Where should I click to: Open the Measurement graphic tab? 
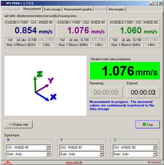[x=78, y=9]
